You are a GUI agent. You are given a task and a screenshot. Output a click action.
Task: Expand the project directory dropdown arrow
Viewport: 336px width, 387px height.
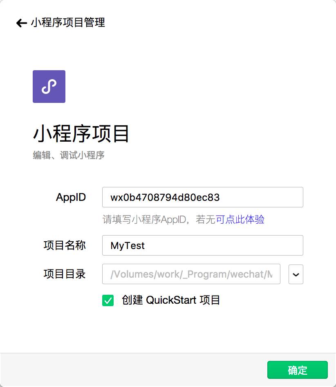pyautogui.click(x=296, y=274)
